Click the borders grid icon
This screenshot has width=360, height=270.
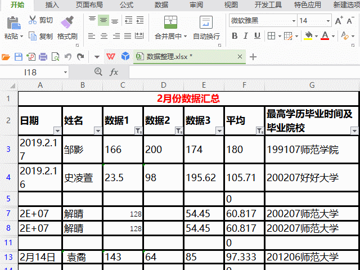[x=271, y=36]
